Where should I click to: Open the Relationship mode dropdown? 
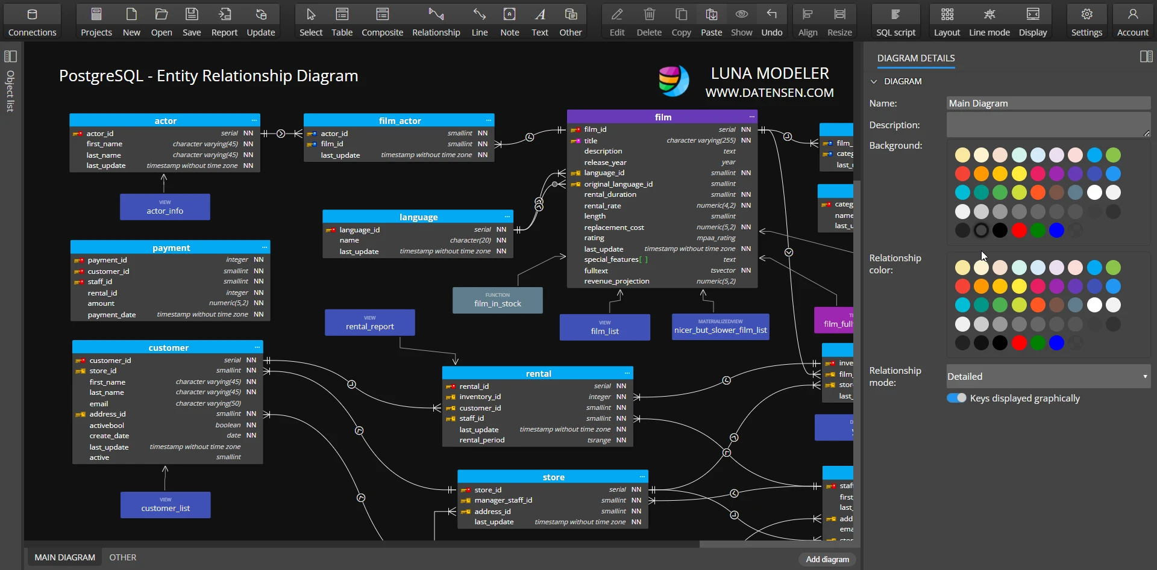[x=1047, y=376]
